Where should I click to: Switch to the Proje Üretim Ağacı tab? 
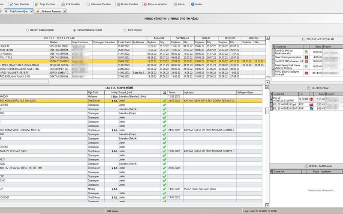[x=19, y=11]
